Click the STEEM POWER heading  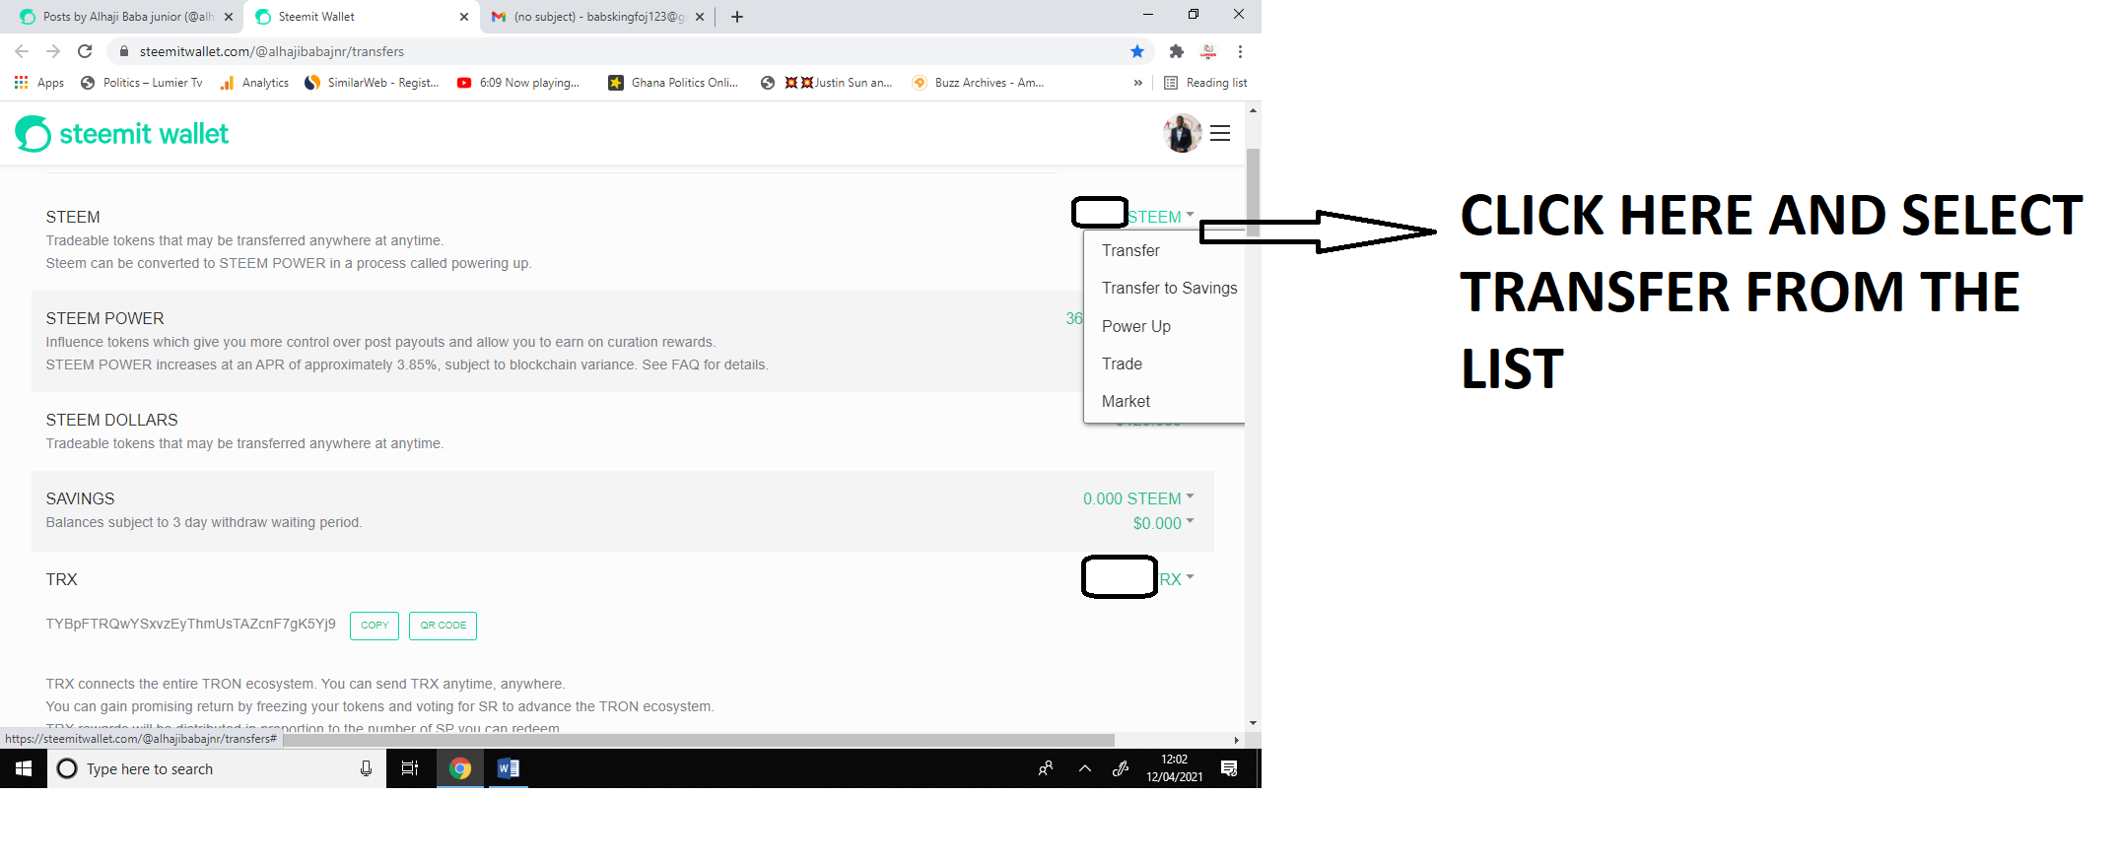(x=104, y=318)
